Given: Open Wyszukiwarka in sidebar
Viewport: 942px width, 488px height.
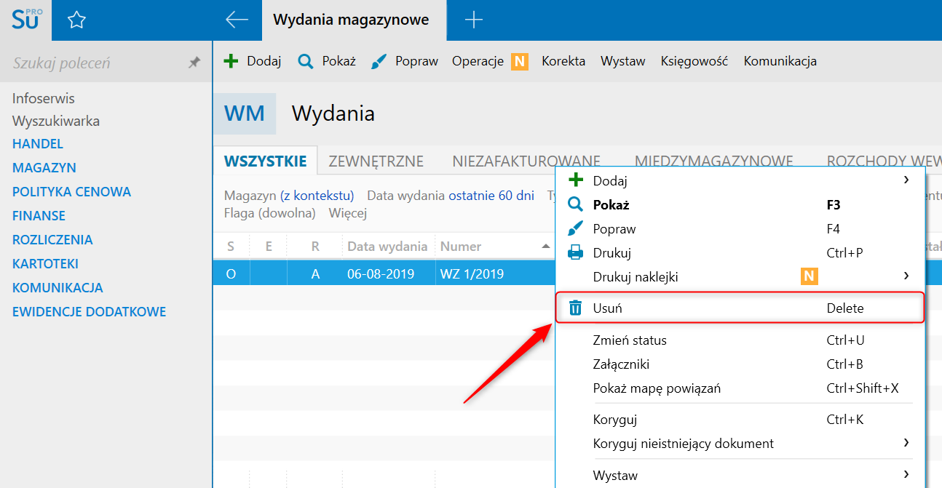Looking at the screenshot, I should [x=56, y=121].
